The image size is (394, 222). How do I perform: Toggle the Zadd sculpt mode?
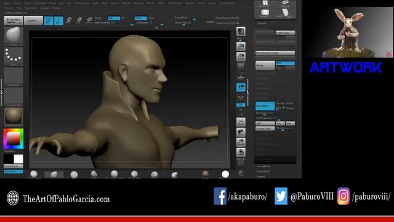(x=140, y=18)
